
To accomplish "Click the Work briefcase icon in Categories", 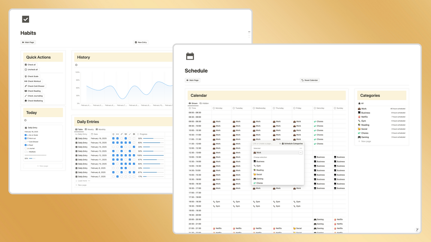I will (359, 109).
